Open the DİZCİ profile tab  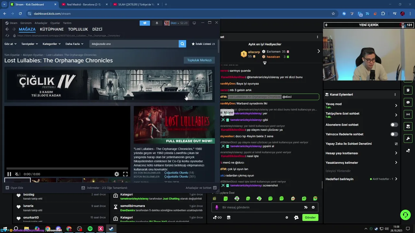(x=97, y=29)
